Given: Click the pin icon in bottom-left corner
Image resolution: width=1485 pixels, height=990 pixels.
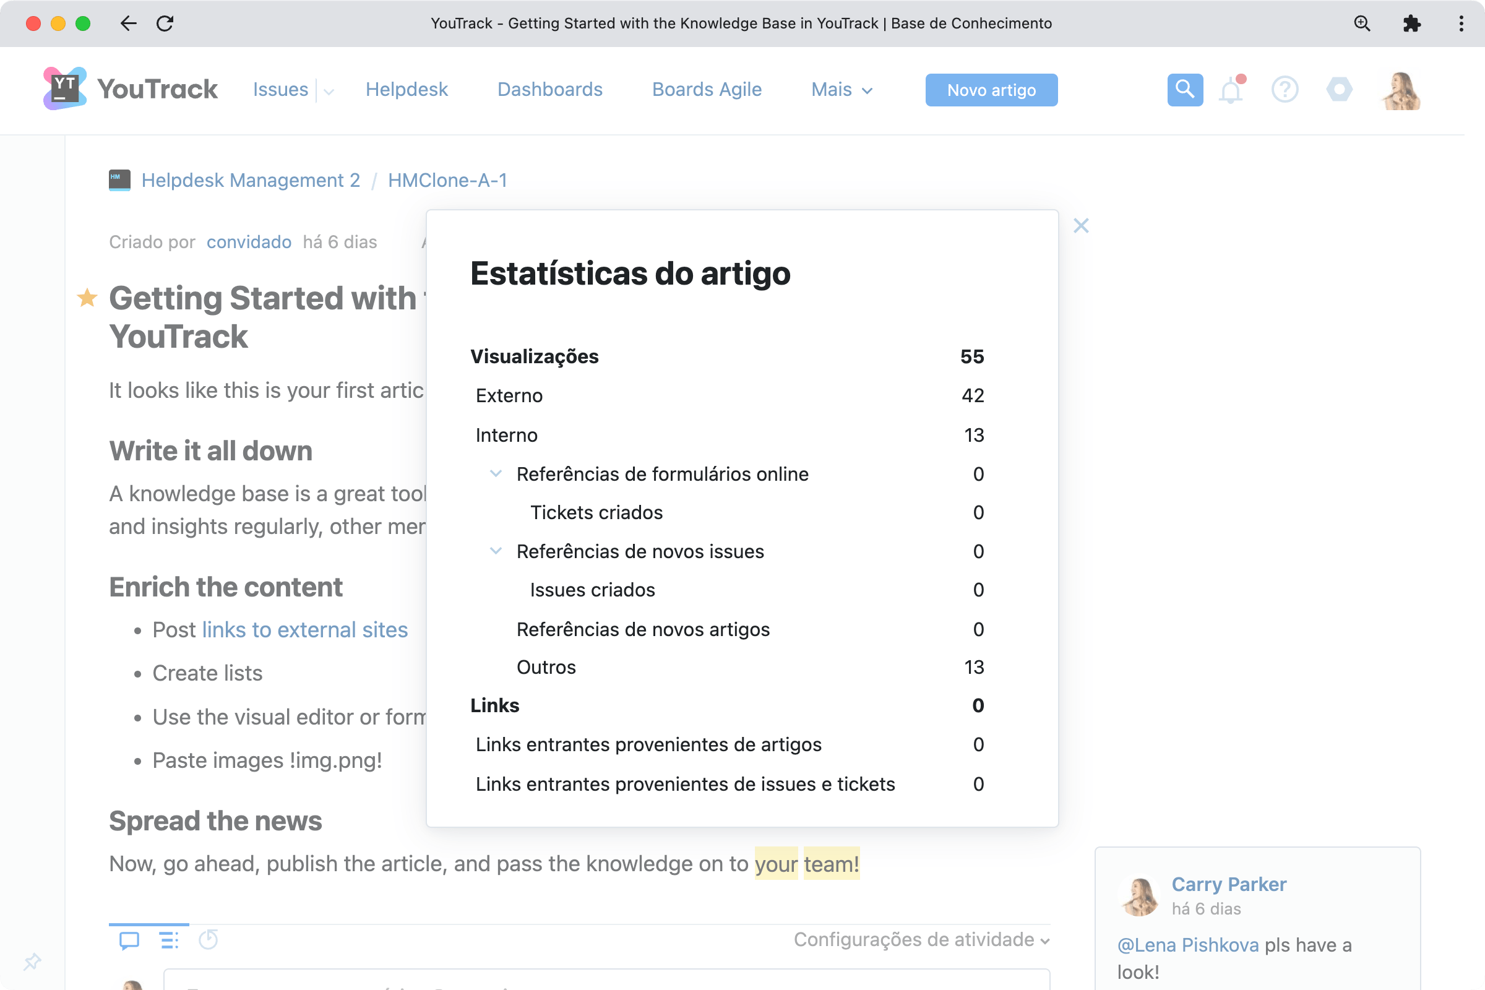Looking at the screenshot, I should pyautogui.click(x=32, y=962).
